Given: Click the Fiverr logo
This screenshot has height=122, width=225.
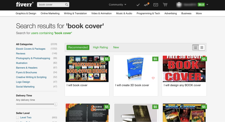Looking at the screenshot, I should (x=25, y=4).
